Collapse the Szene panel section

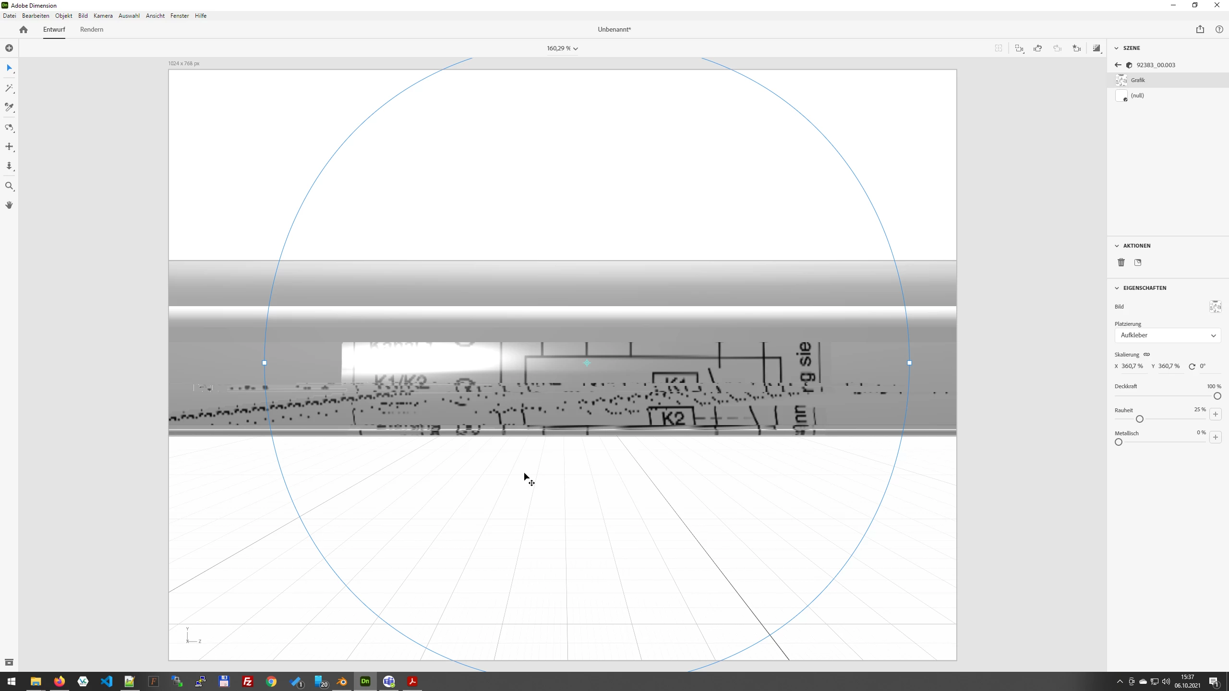coord(1117,48)
